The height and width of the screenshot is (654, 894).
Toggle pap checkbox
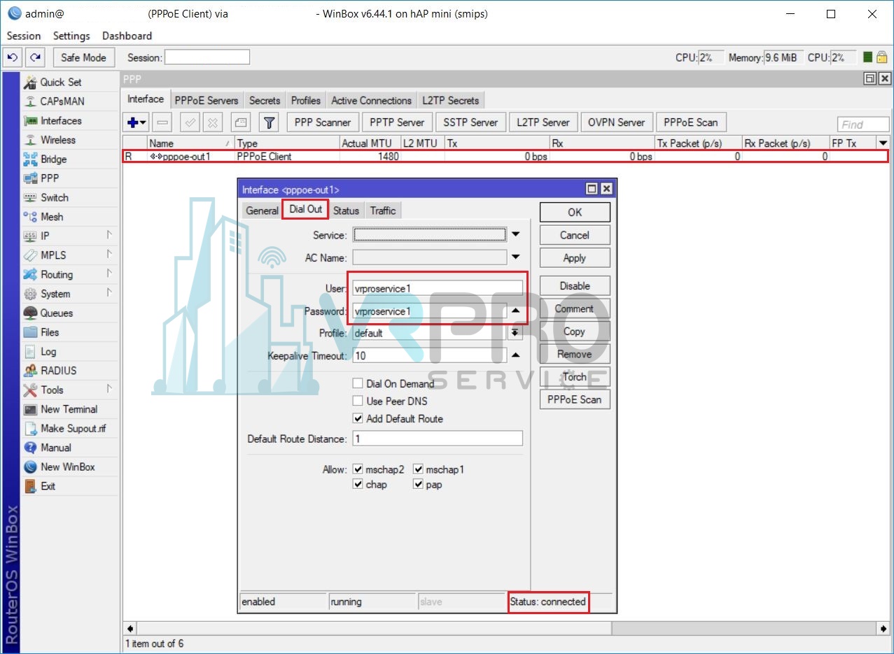418,485
